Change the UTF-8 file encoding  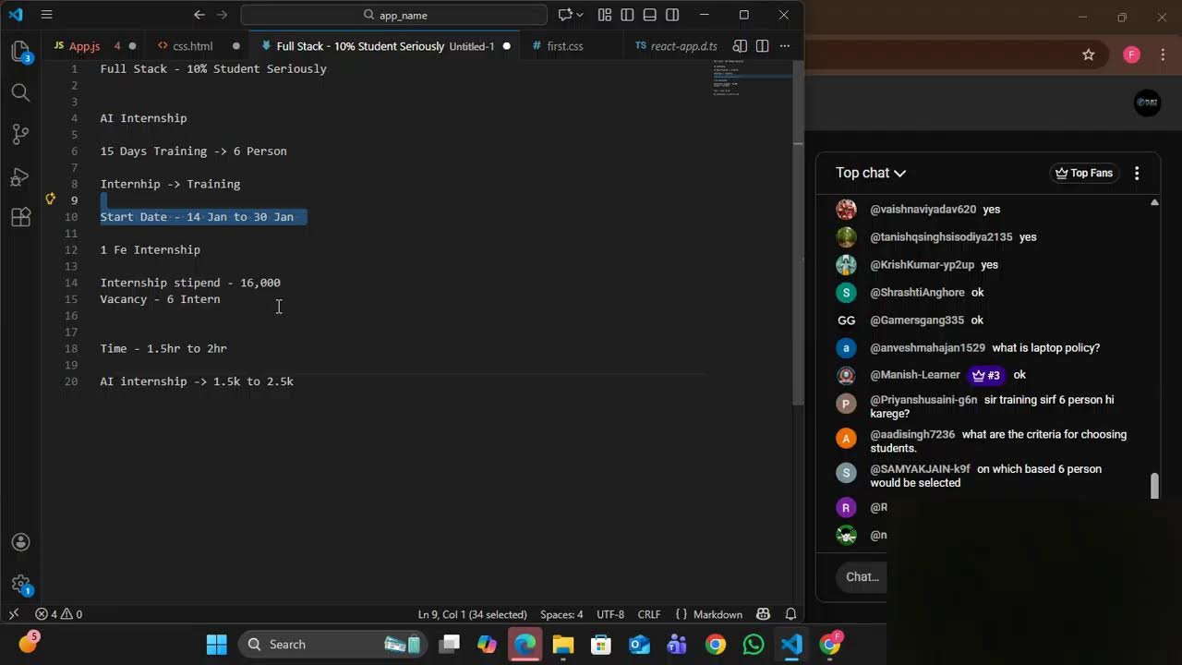(610, 614)
